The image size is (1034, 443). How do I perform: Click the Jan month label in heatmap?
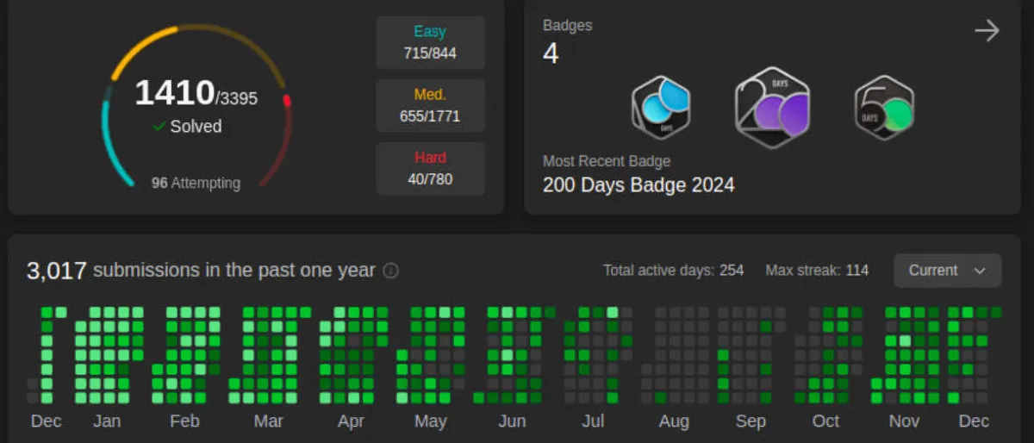pos(106,421)
